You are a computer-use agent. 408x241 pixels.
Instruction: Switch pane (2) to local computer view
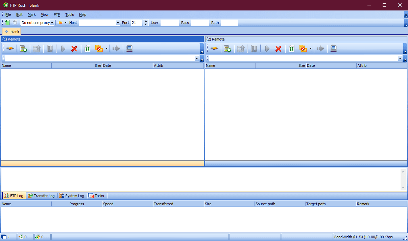click(333, 49)
